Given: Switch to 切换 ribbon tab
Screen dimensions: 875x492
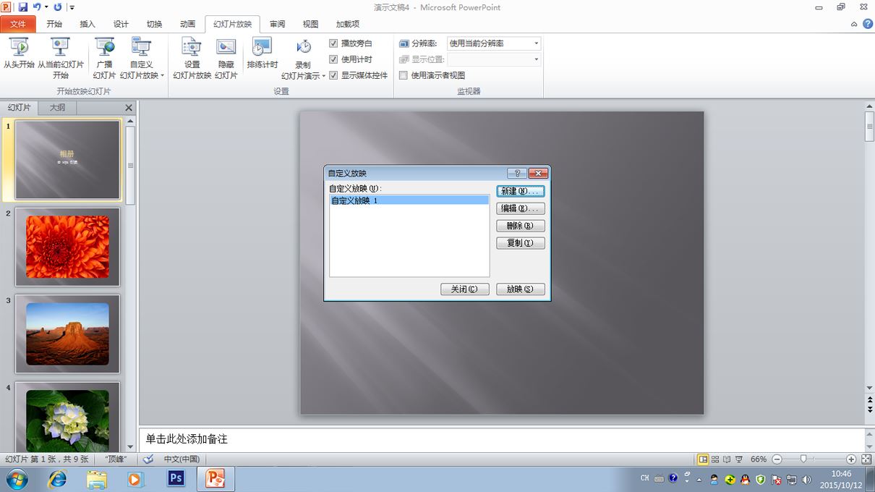Looking at the screenshot, I should click(x=154, y=24).
